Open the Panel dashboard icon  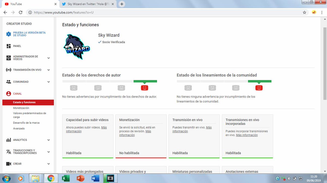(8, 46)
